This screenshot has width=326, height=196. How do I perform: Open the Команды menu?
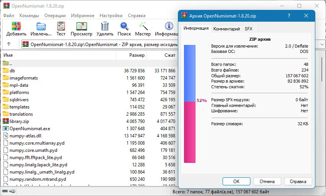tap(29, 16)
